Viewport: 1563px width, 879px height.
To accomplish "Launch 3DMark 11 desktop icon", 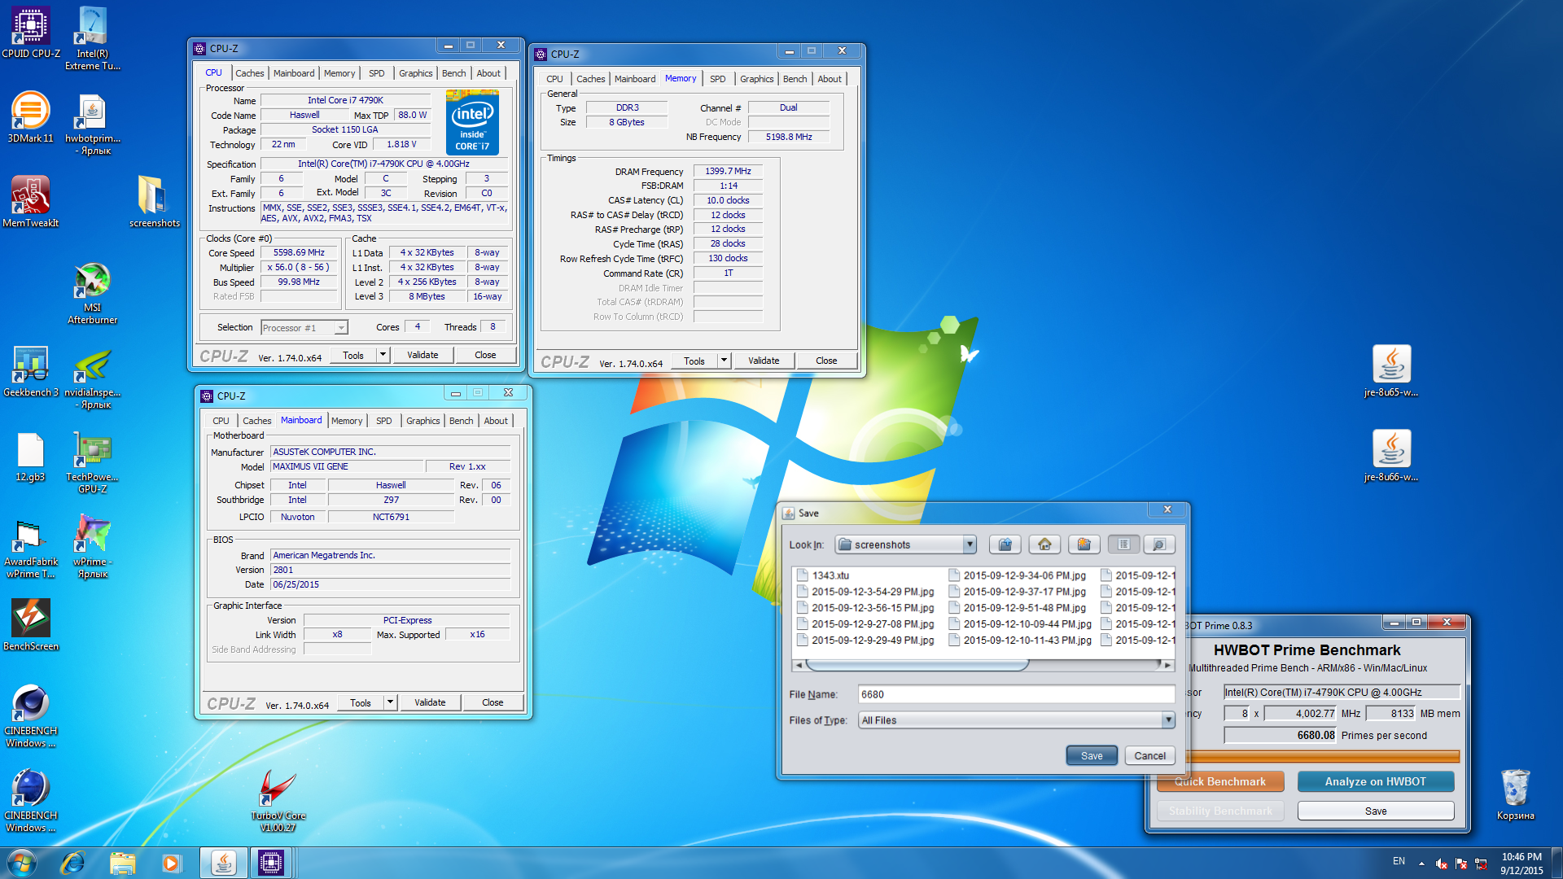I will click(x=31, y=118).
